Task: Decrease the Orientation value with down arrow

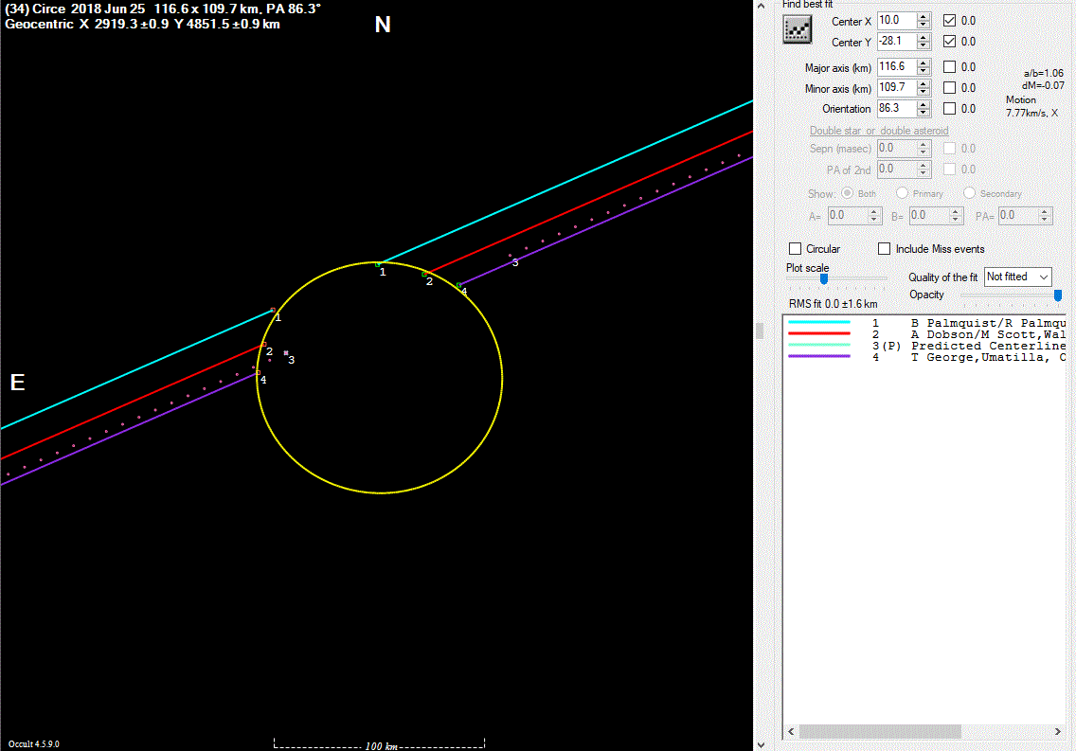Action: click(923, 113)
